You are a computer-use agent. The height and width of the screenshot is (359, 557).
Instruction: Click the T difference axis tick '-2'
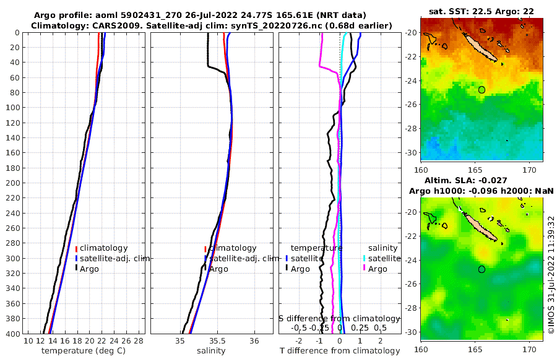[299, 341]
